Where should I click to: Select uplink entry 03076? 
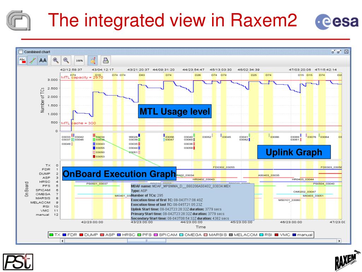tap(312, 137)
